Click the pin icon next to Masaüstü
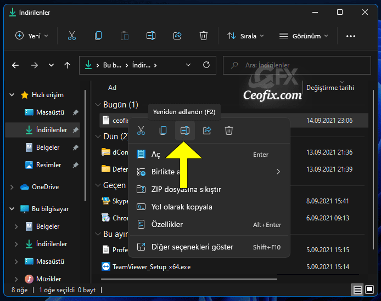Viewport: 381px width, 301px height. [76, 112]
